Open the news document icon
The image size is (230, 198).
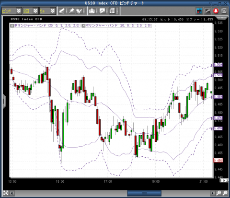tap(224, 11)
